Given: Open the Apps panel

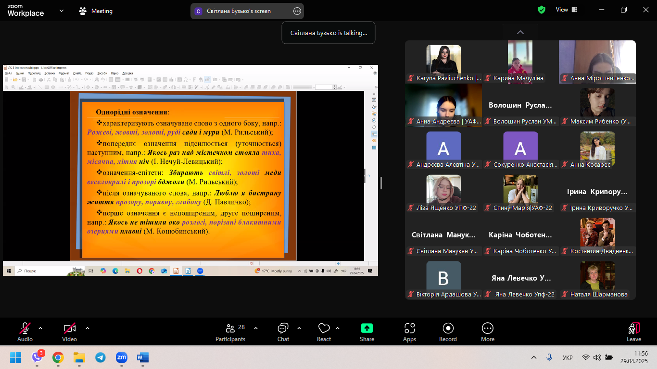Looking at the screenshot, I should coord(409,332).
